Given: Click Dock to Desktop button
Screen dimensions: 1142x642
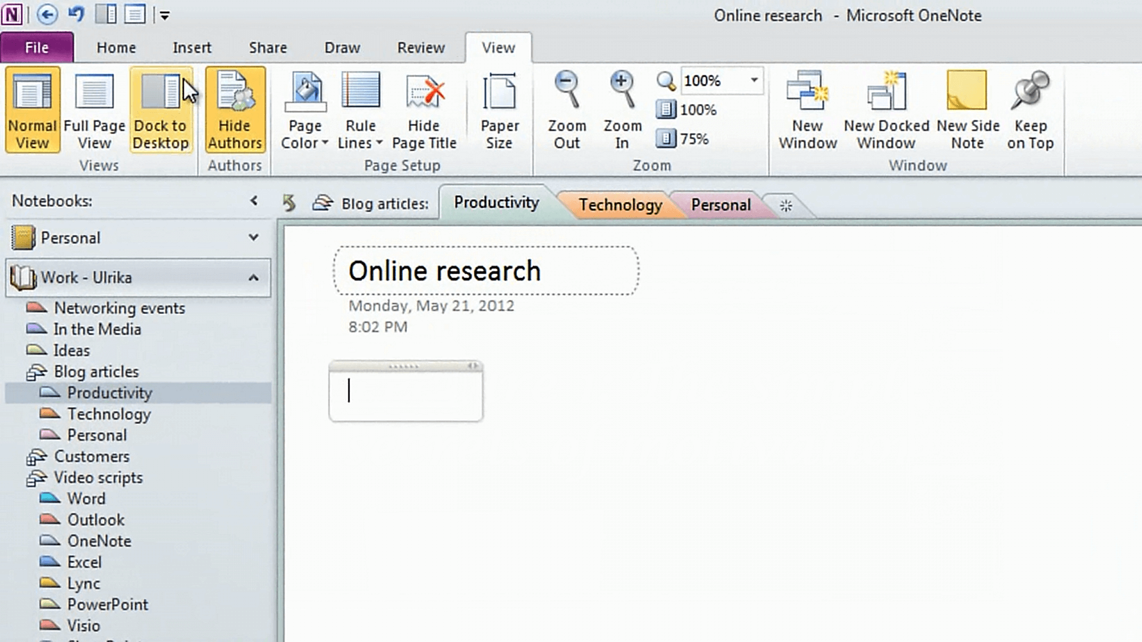Looking at the screenshot, I should click(161, 110).
